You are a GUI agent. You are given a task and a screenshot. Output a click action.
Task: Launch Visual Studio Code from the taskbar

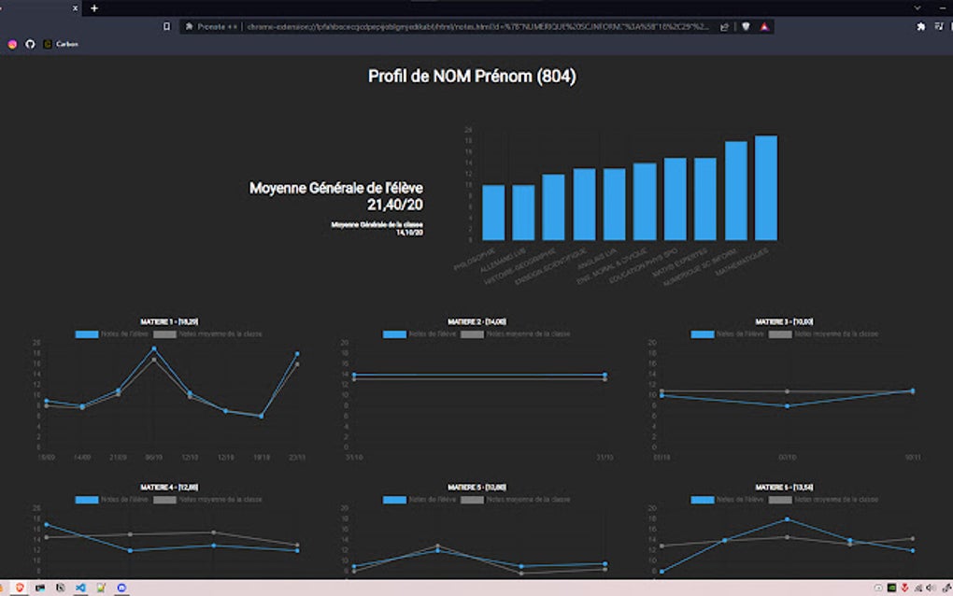pyautogui.click(x=81, y=588)
